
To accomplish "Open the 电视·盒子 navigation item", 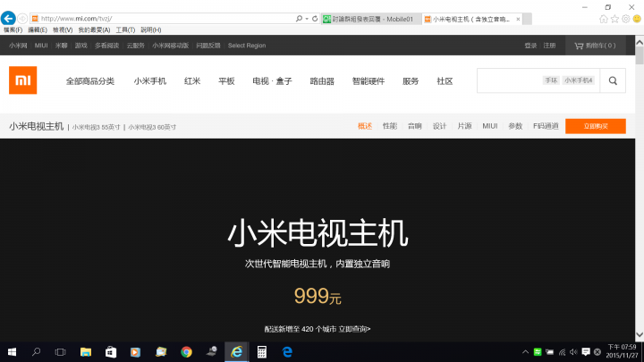I will pos(272,81).
